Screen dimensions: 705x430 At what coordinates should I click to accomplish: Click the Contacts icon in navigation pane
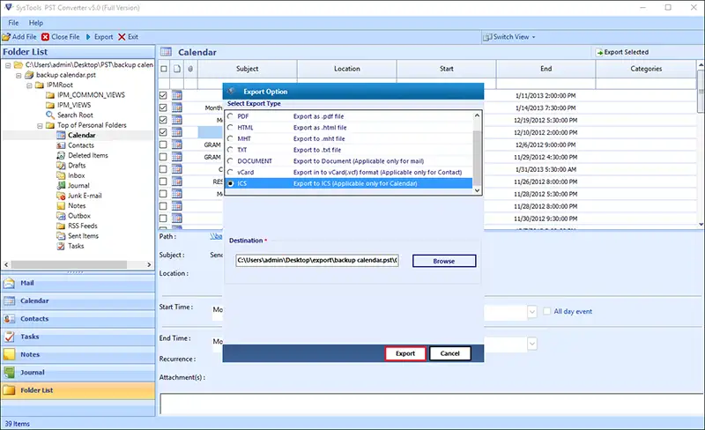[9, 319]
